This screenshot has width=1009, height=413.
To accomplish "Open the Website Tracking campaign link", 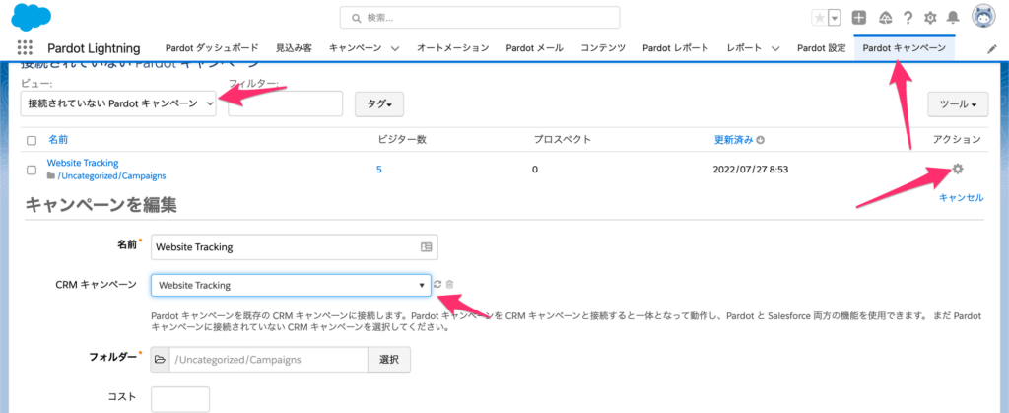I will click(x=83, y=163).
